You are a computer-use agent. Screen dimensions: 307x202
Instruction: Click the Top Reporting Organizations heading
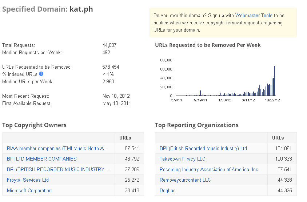pos(196,125)
